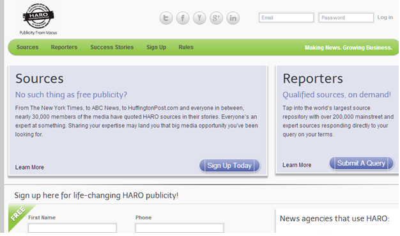Open the Reporters menu item

64,47
